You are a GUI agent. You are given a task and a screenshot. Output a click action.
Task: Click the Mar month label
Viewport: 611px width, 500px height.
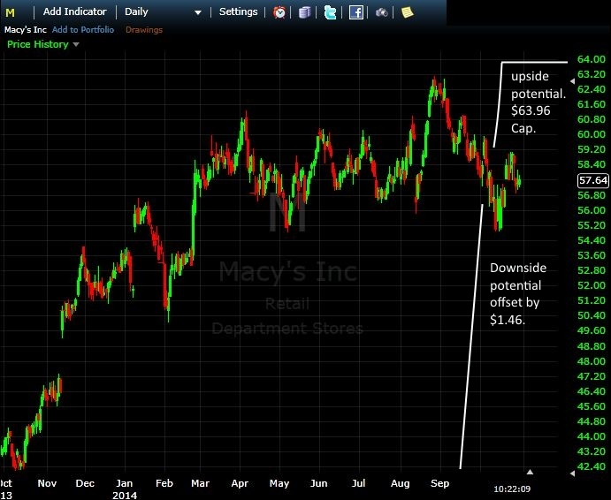(201, 483)
